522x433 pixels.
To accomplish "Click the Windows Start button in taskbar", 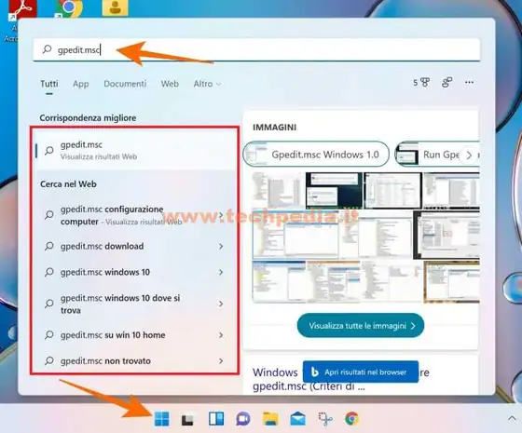I will coord(162,418).
